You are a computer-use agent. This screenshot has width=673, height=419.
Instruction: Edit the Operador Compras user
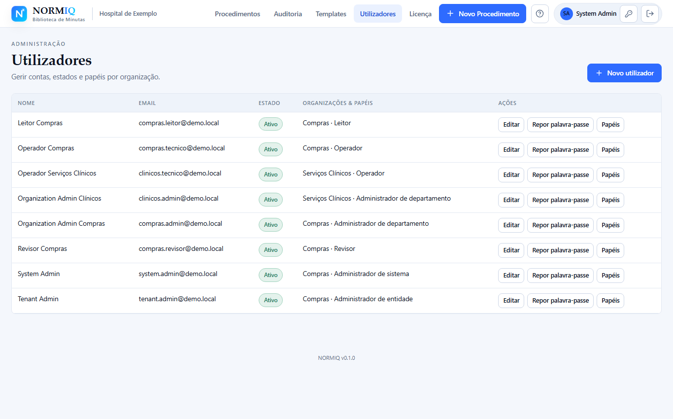point(511,150)
